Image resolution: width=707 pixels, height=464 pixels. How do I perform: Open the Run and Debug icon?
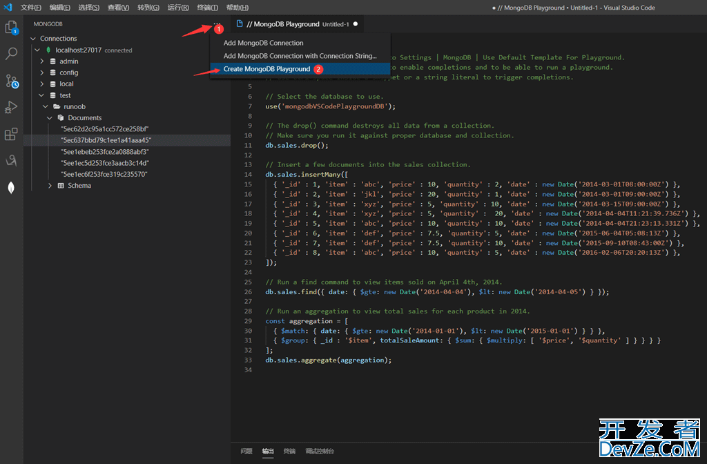[x=11, y=107]
